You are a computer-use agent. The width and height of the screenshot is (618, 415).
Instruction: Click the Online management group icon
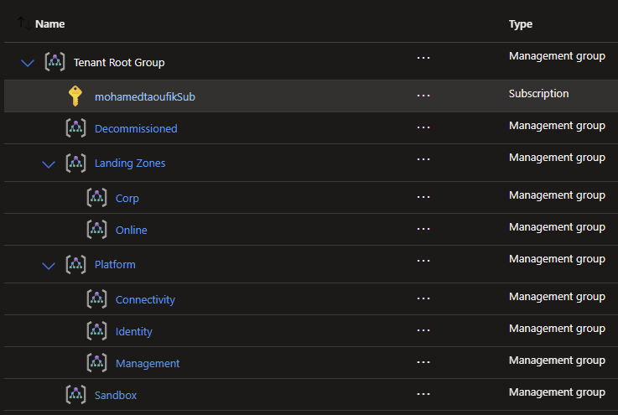pyautogui.click(x=96, y=230)
